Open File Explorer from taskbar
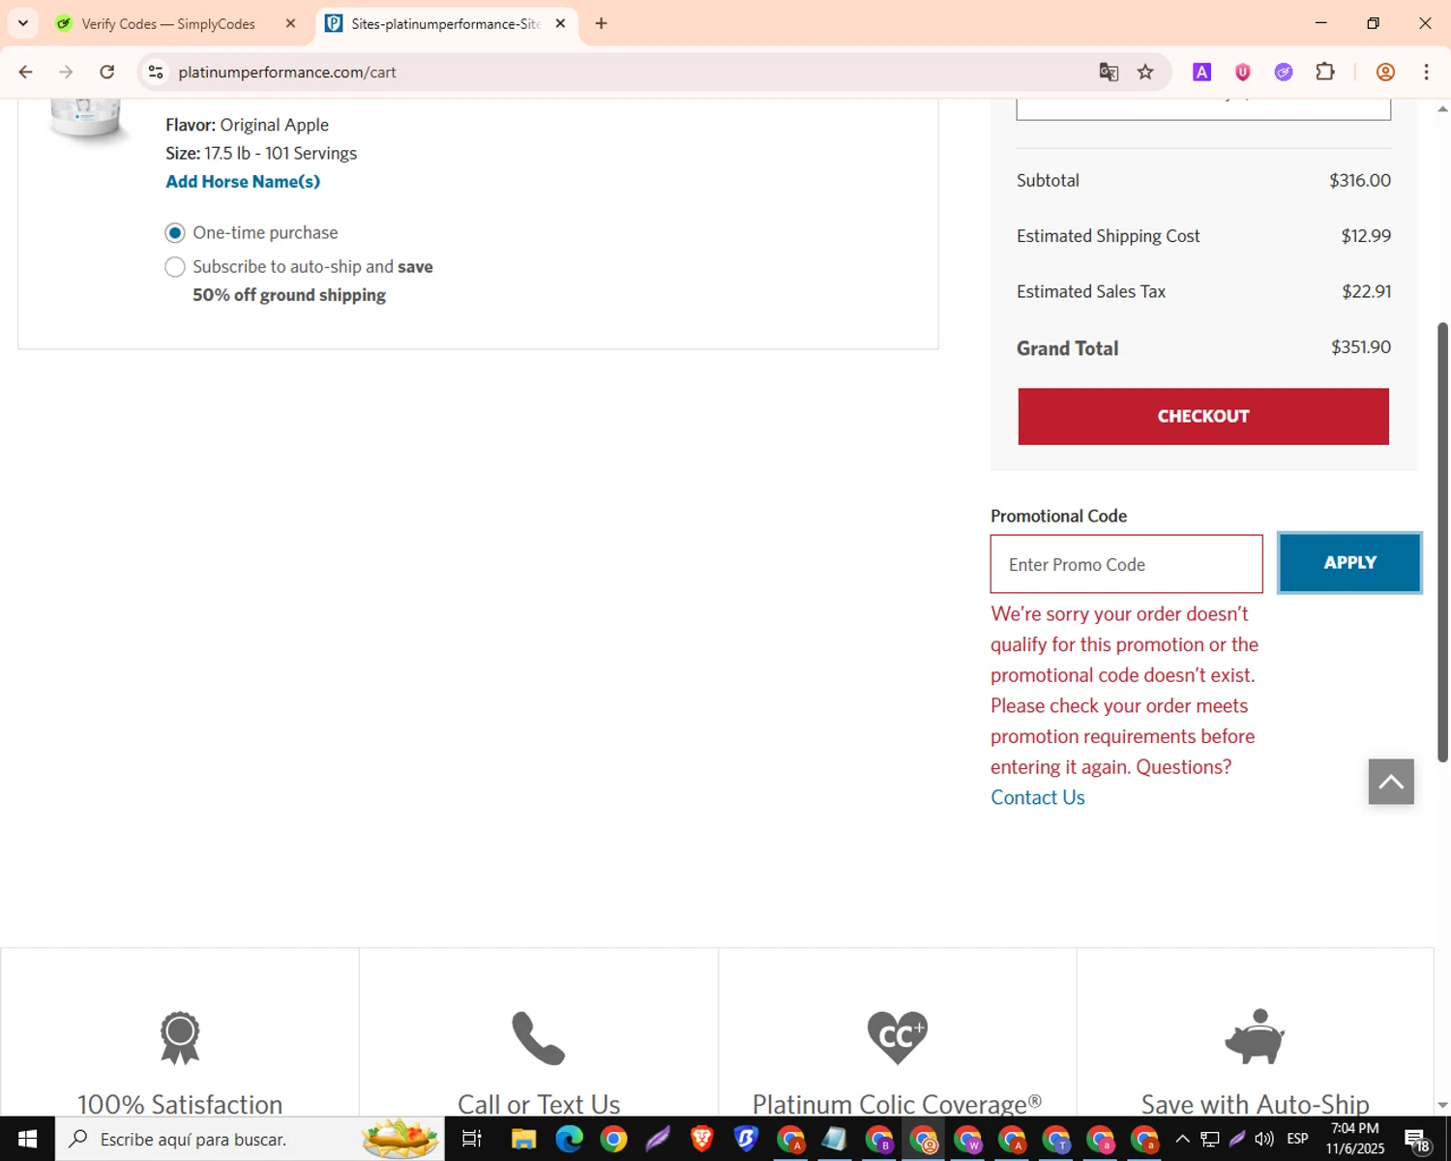1451x1161 pixels. coord(523,1139)
